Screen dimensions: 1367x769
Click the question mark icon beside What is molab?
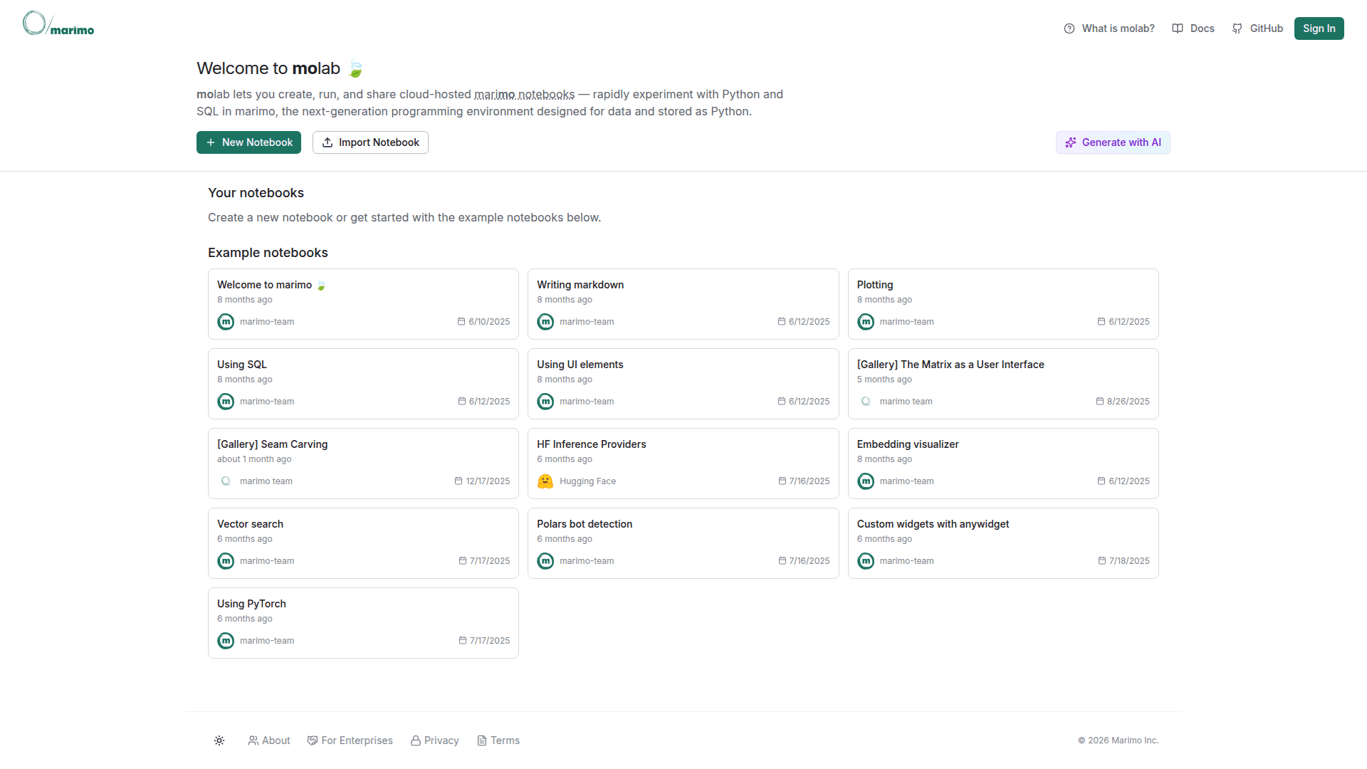(1069, 28)
